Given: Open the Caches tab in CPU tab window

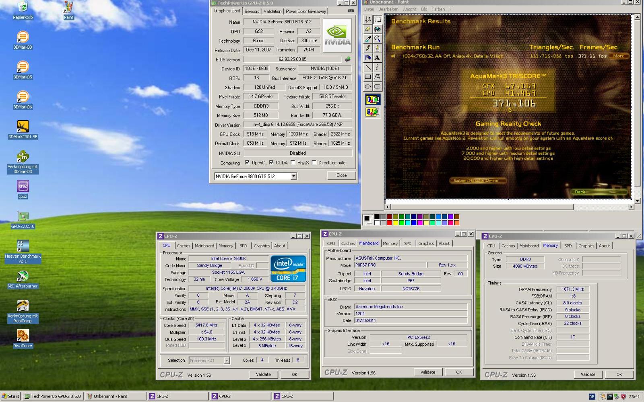Looking at the screenshot, I should tap(184, 246).
